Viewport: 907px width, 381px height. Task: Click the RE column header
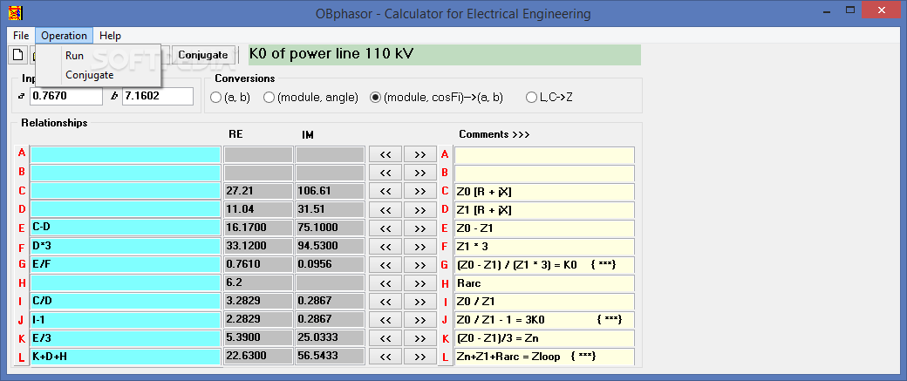236,135
